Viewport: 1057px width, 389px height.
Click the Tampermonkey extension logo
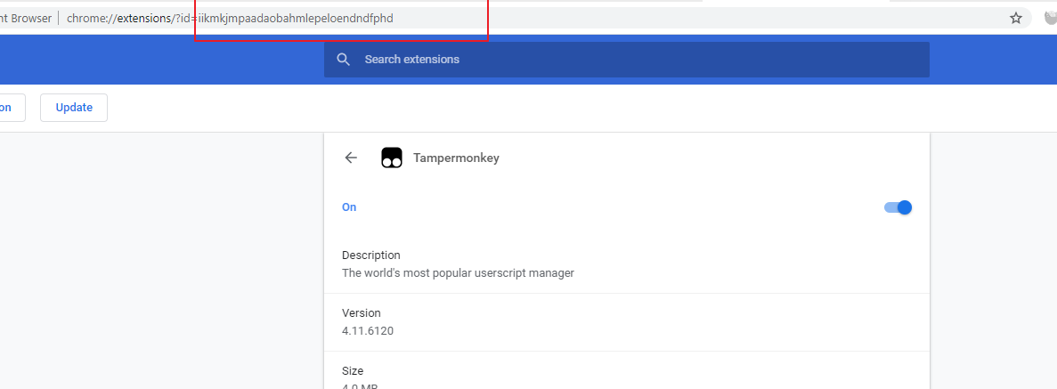(392, 158)
